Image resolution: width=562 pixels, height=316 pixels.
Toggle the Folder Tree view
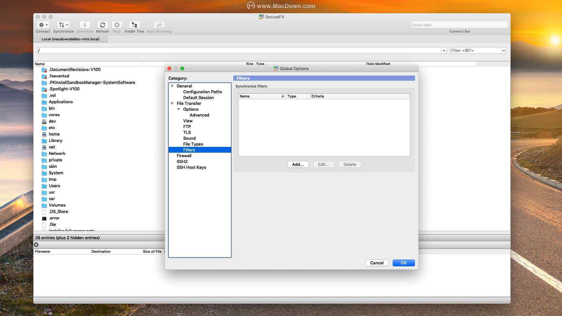[x=134, y=25]
